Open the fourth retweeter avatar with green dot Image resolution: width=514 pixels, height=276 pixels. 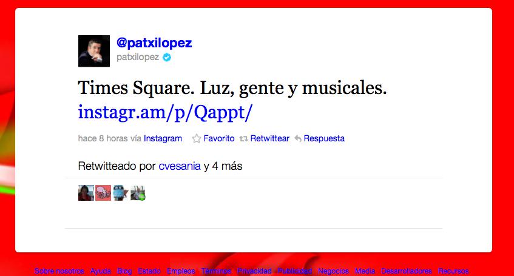[138, 193]
